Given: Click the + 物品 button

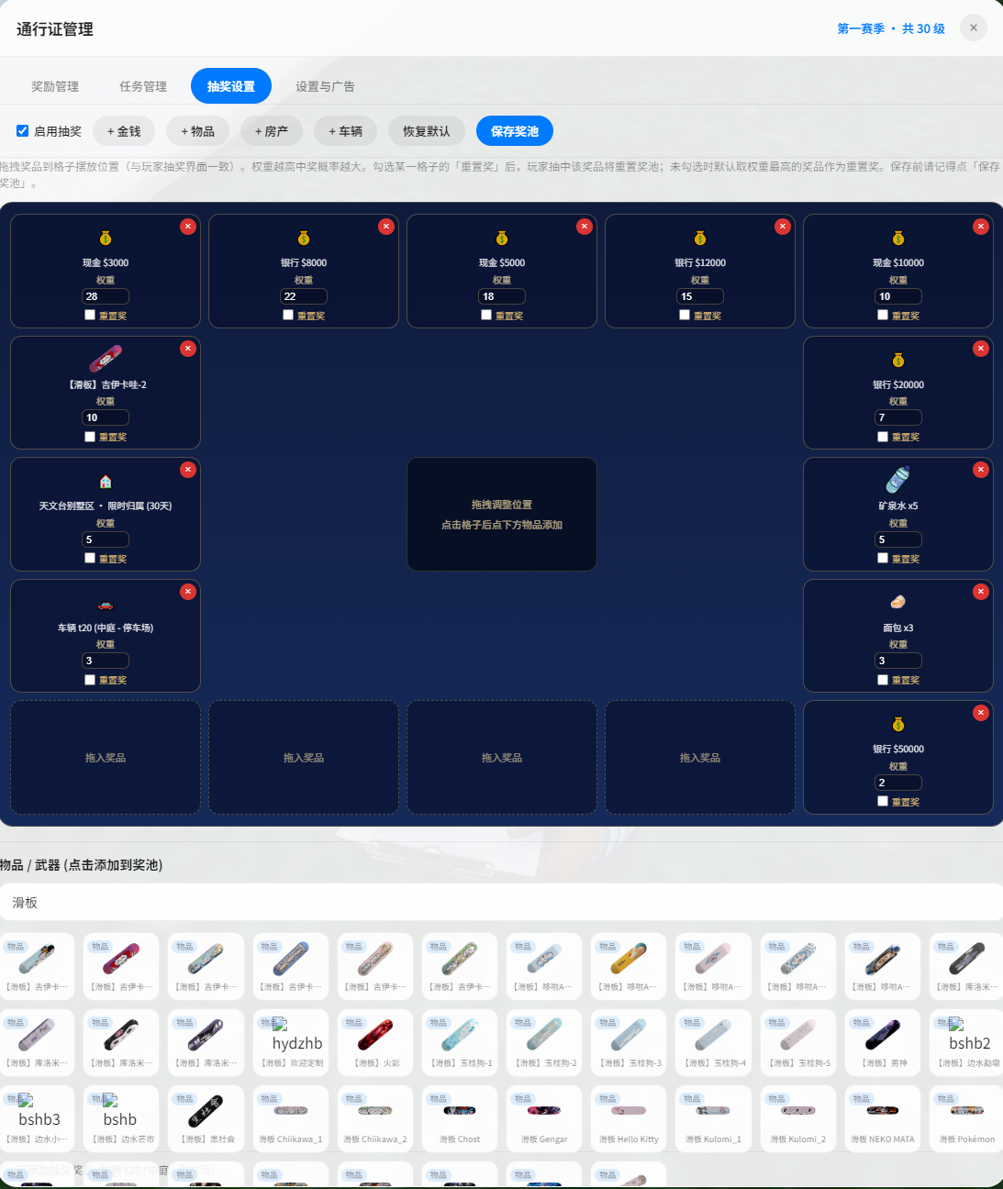Looking at the screenshot, I should pyautogui.click(x=197, y=131).
